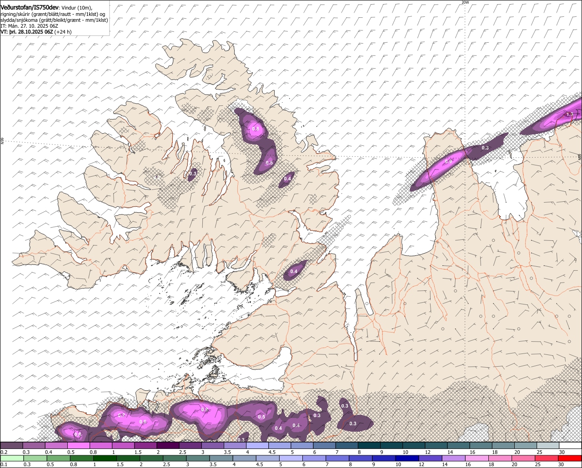Click the '0.8' value in northern Westfjords blob

[x=256, y=129]
